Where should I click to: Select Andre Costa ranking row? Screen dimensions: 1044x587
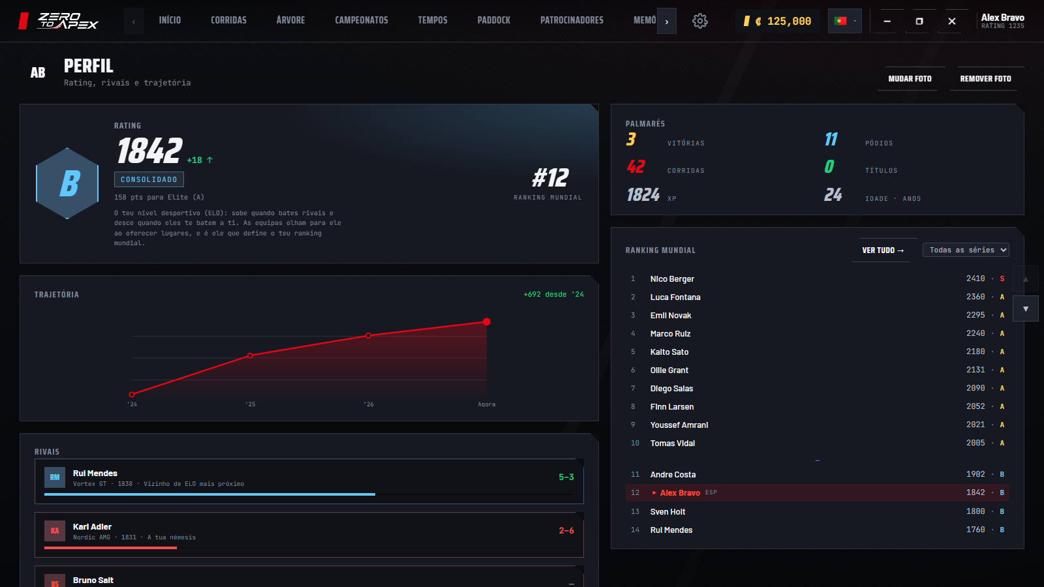pos(817,474)
